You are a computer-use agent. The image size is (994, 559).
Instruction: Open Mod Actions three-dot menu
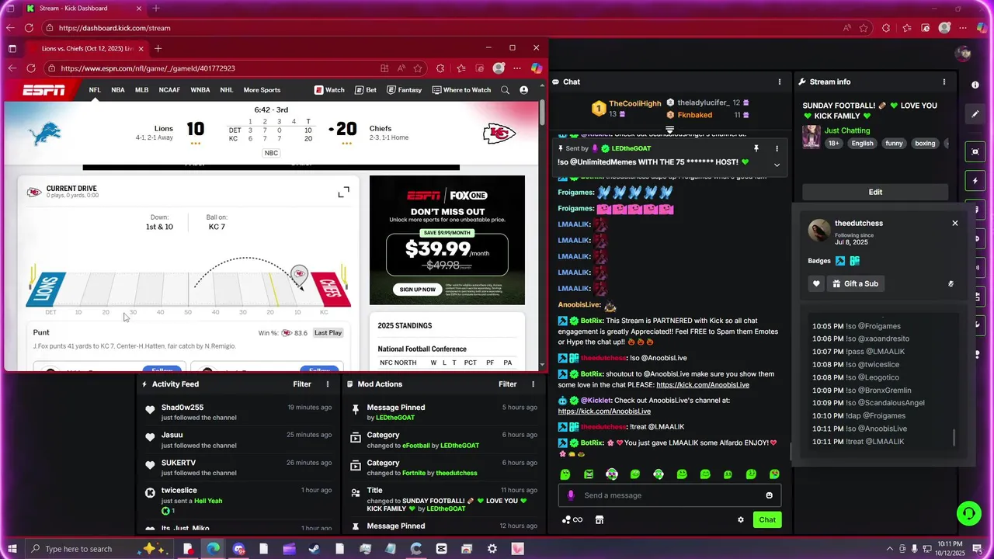pyautogui.click(x=533, y=384)
